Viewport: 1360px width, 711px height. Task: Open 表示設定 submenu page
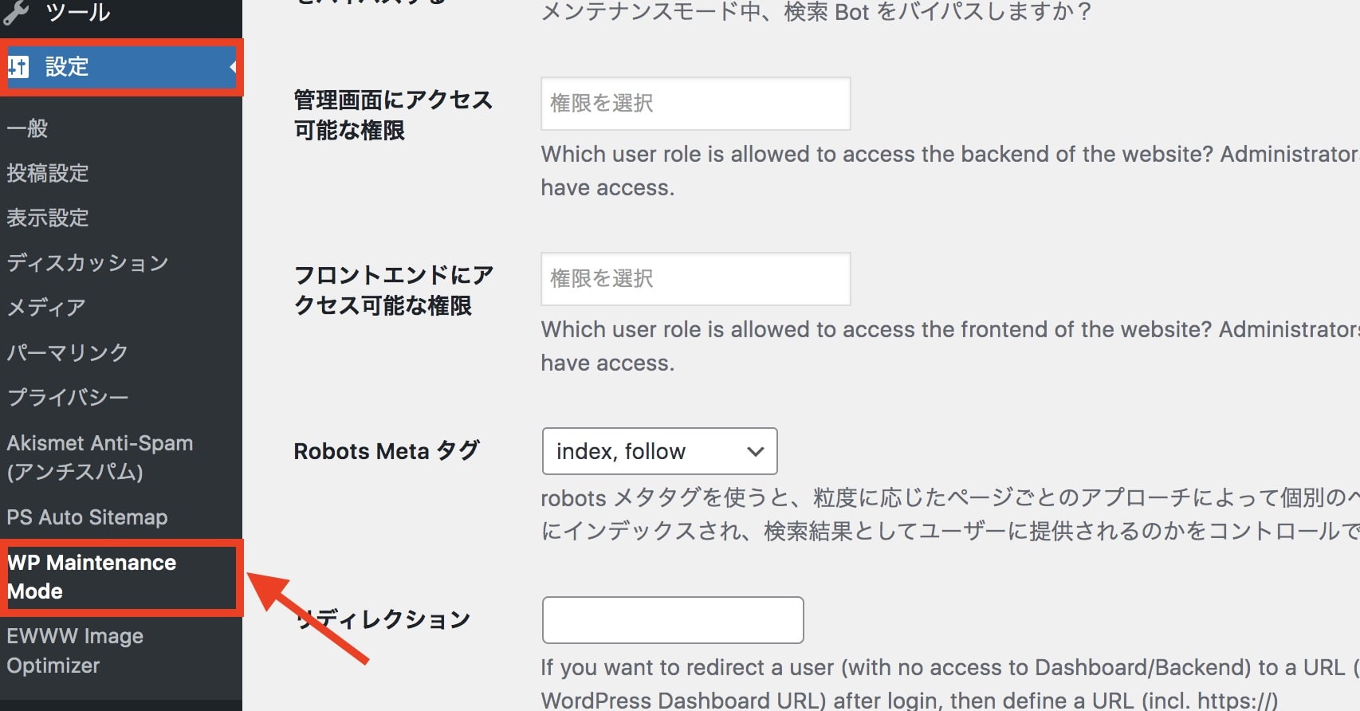click(48, 218)
